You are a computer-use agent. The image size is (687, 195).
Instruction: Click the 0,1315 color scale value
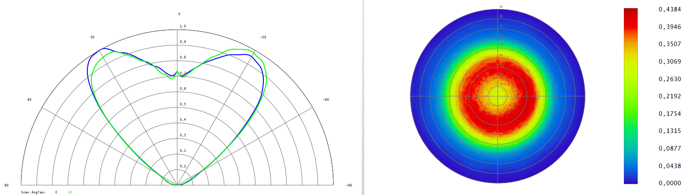[x=670, y=131]
